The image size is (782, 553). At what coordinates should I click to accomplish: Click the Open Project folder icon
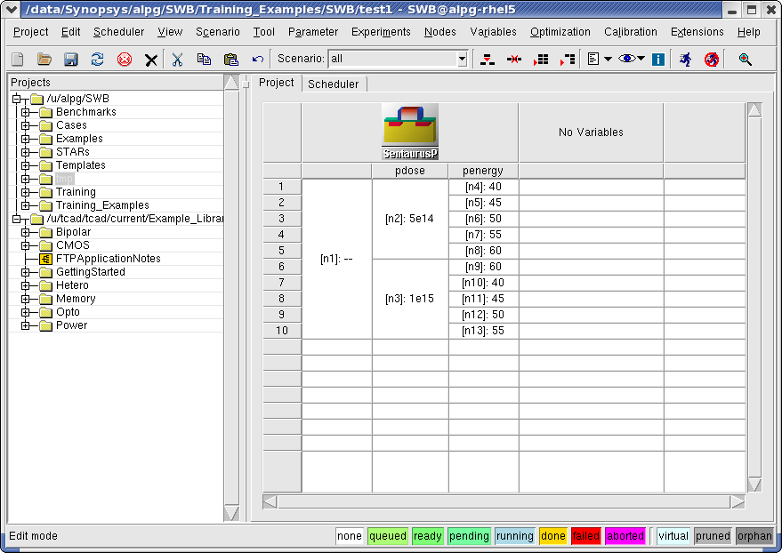point(44,60)
